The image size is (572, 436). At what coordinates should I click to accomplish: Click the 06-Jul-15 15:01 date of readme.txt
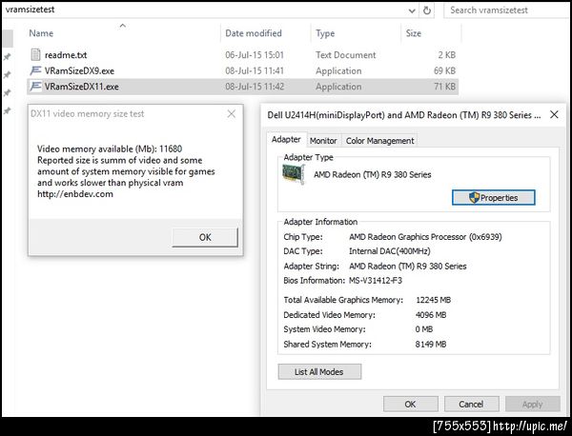point(255,55)
